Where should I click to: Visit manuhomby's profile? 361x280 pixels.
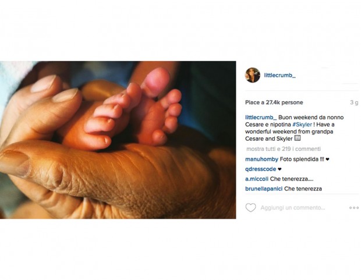(x=262, y=159)
